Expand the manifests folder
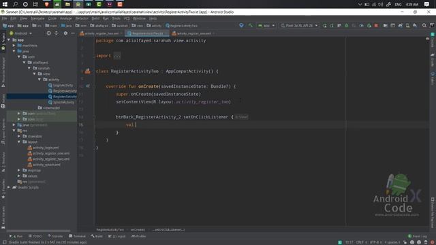Viewport: 436px width, 245px height. [x=14, y=46]
